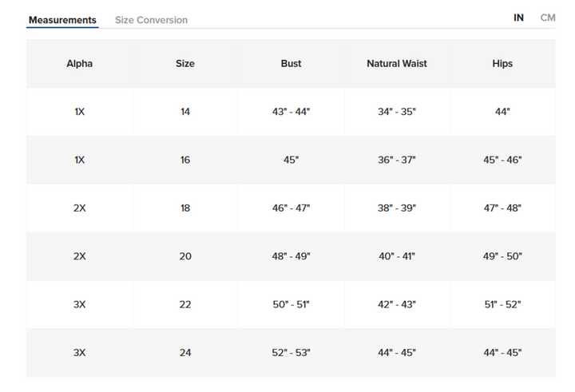Screen dimensions: 575x392
Task: Select the 52" - 53" bust cell
Action: click(291, 353)
